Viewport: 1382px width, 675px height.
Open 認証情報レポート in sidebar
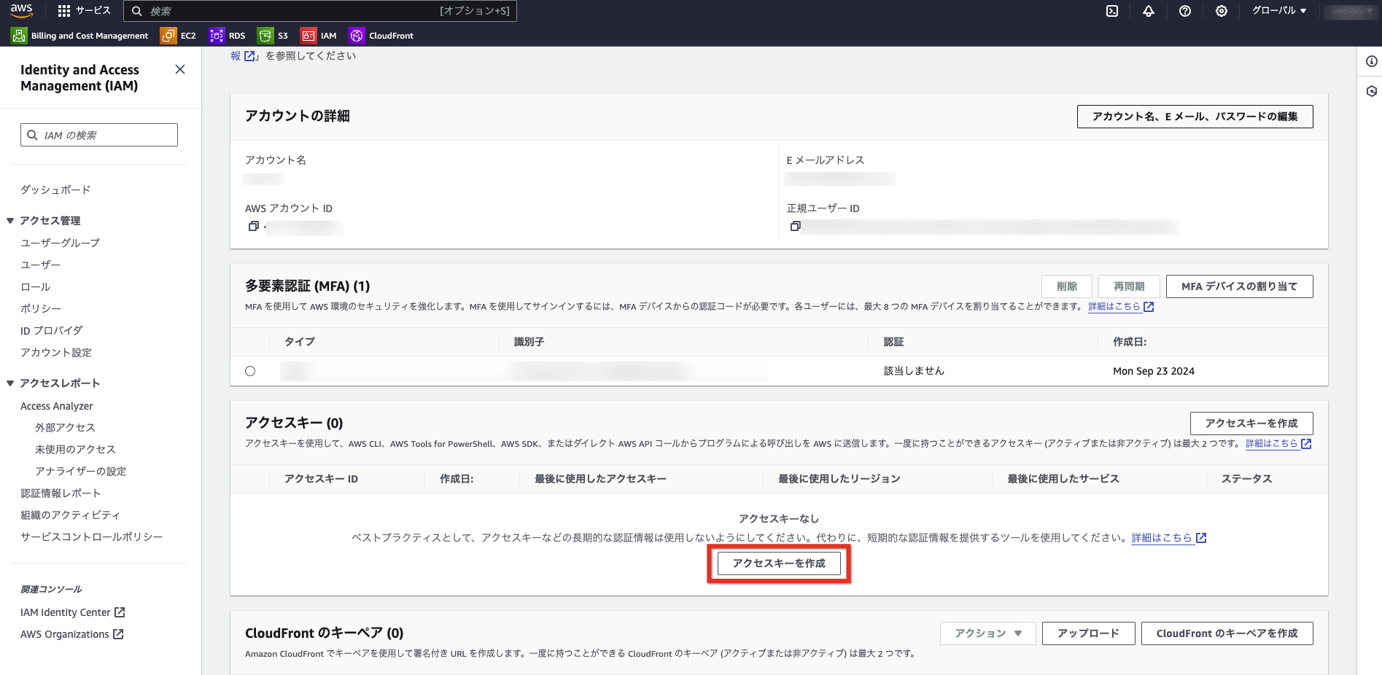(x=61, y=493)
